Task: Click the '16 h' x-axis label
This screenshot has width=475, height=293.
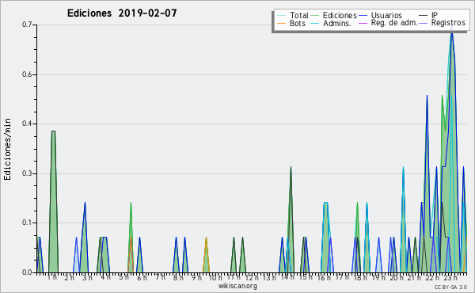Action: [324, 277]
